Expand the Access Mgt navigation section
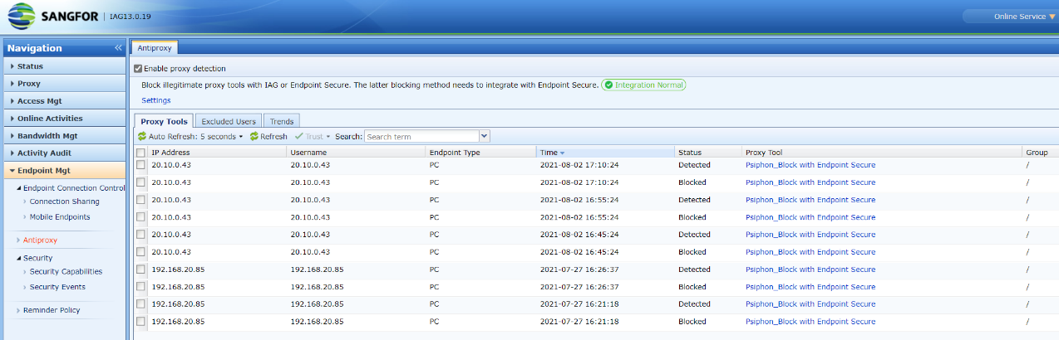 [x=39, y=100]
